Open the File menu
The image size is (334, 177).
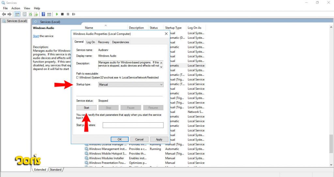(x=5, y=8)
